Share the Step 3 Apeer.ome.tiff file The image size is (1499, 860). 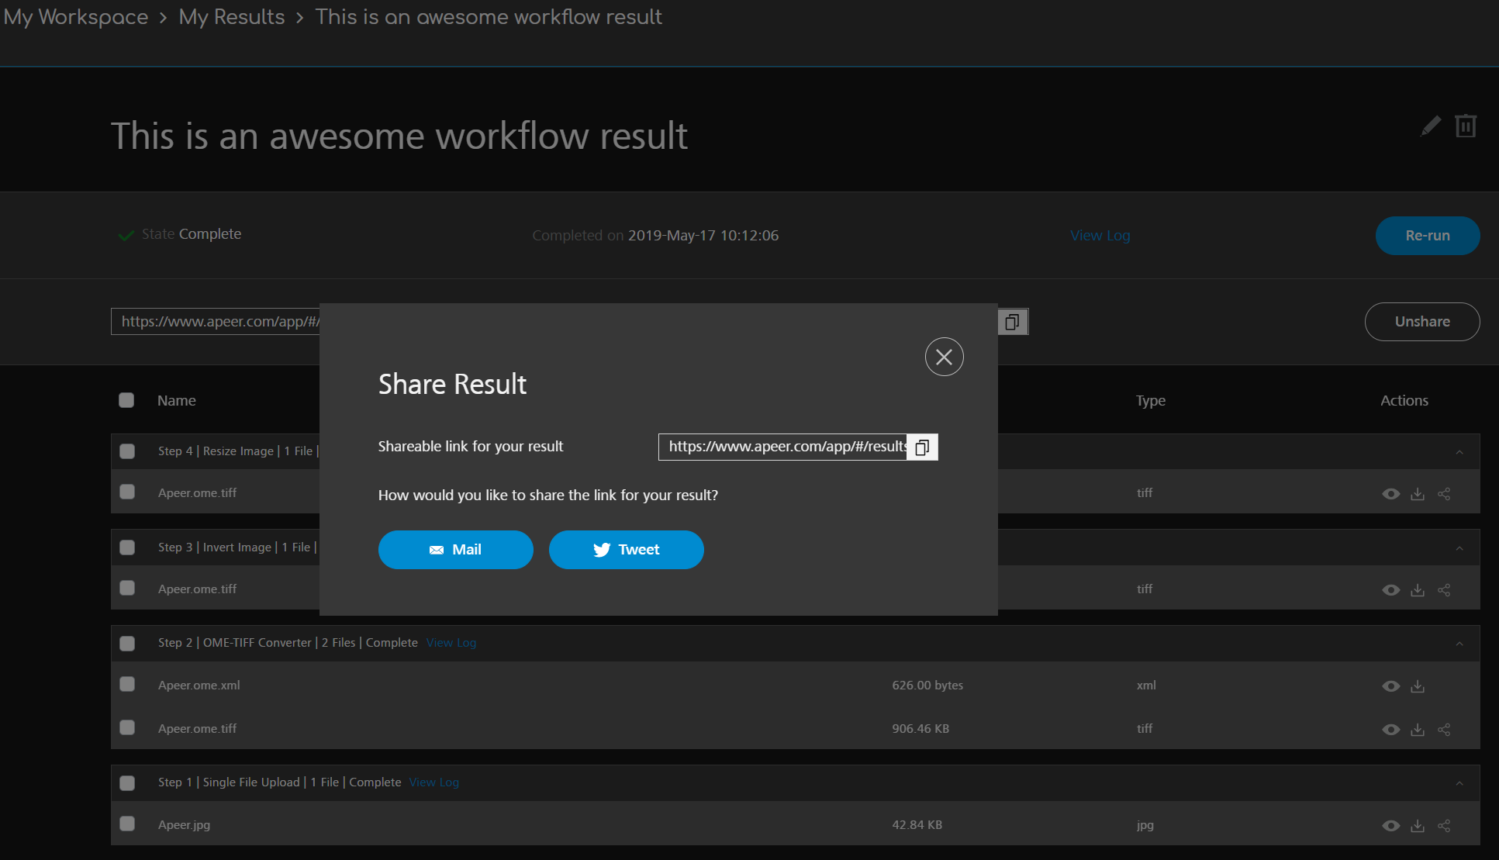[1444, 590]
